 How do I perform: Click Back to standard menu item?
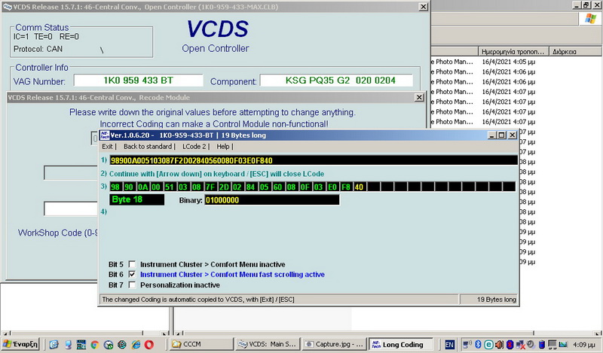148,146
